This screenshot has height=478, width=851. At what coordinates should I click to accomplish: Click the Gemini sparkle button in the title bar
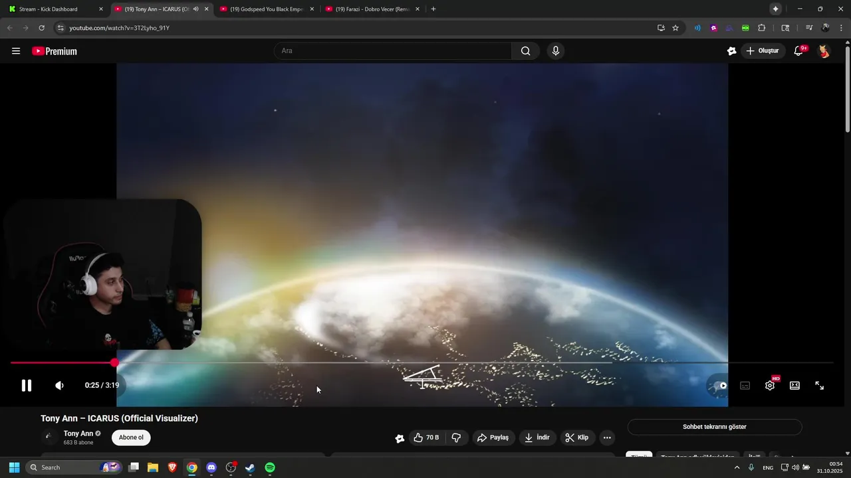pyautogui.click(x=775, y=9)
